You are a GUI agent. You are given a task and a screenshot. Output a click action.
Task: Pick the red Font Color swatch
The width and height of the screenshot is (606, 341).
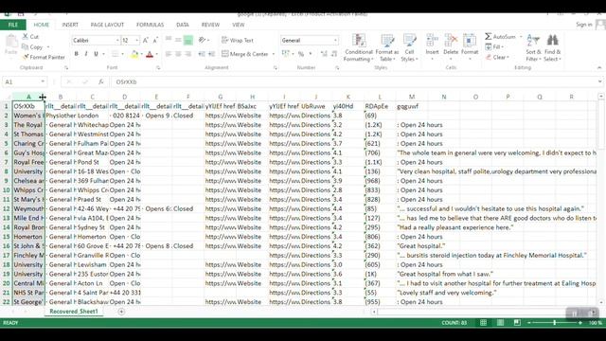150,54
